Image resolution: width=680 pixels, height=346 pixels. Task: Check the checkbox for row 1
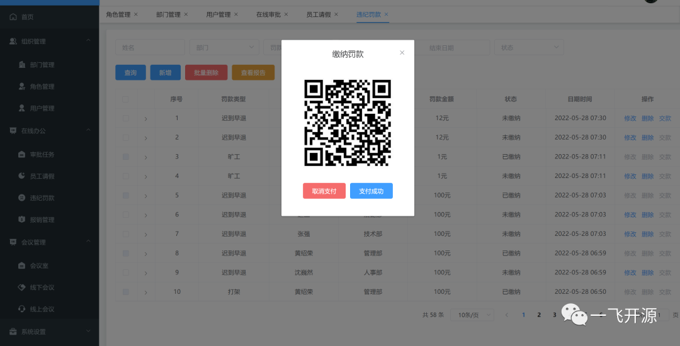tap(125, 118)
